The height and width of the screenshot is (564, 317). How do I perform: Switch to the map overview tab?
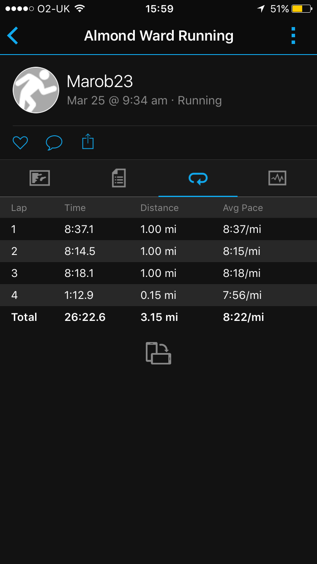coord(40,178)
